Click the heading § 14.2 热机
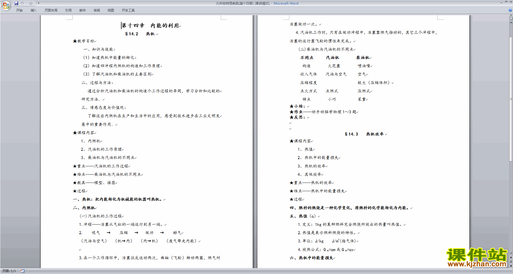This screenshot has height=274, width=513. pyautogui.click(x=140, y=34)
